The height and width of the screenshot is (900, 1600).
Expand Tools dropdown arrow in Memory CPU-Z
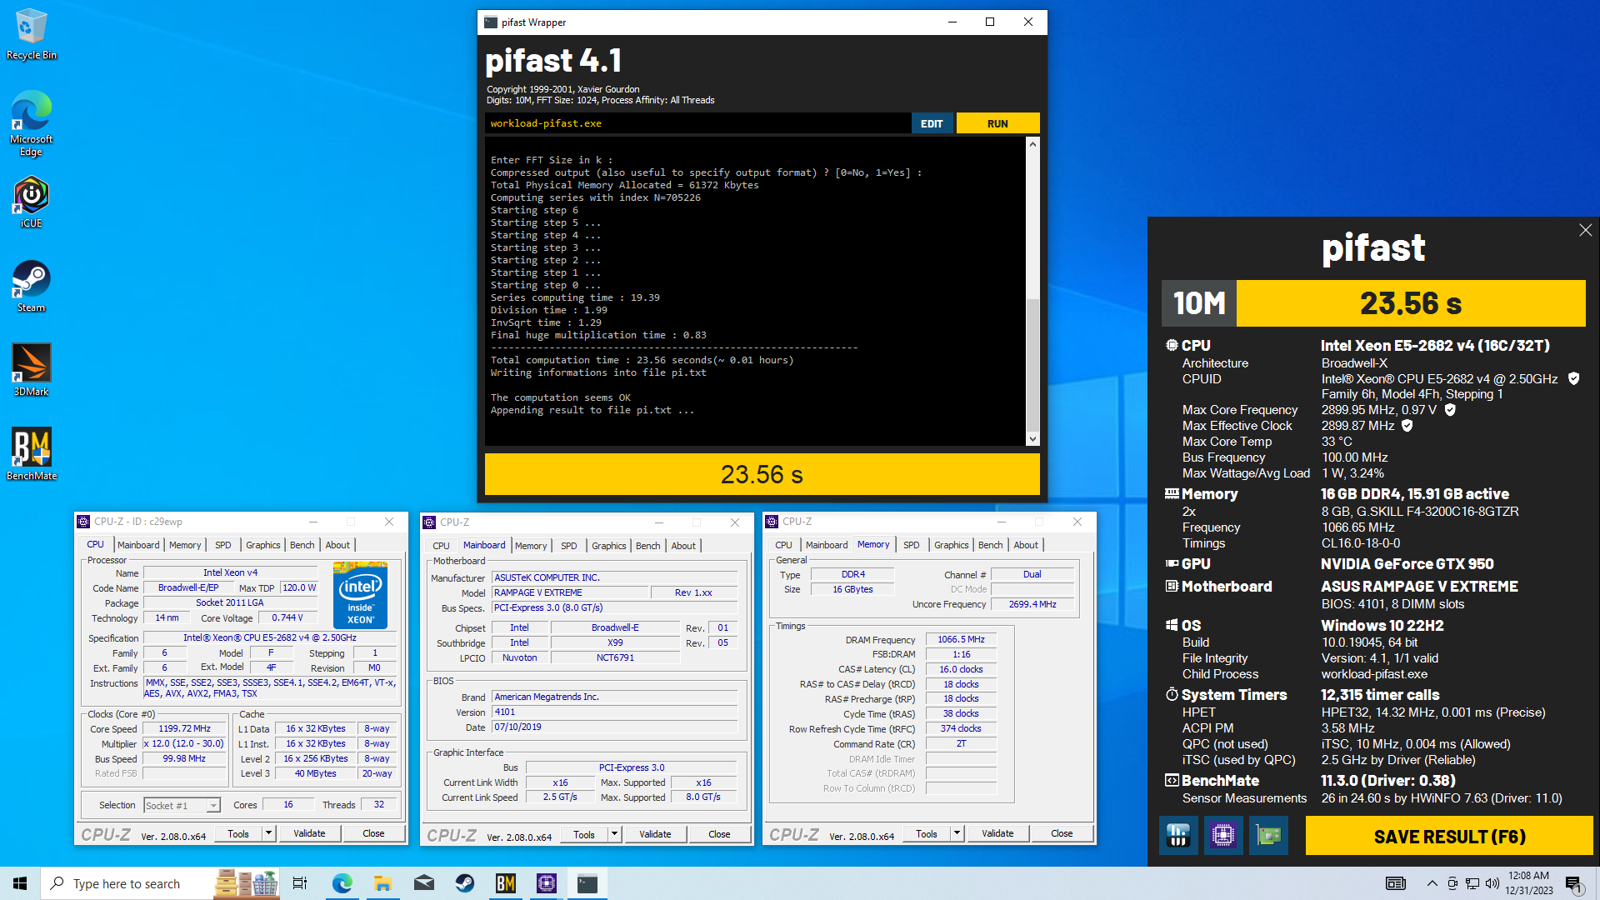pos(957,833)
